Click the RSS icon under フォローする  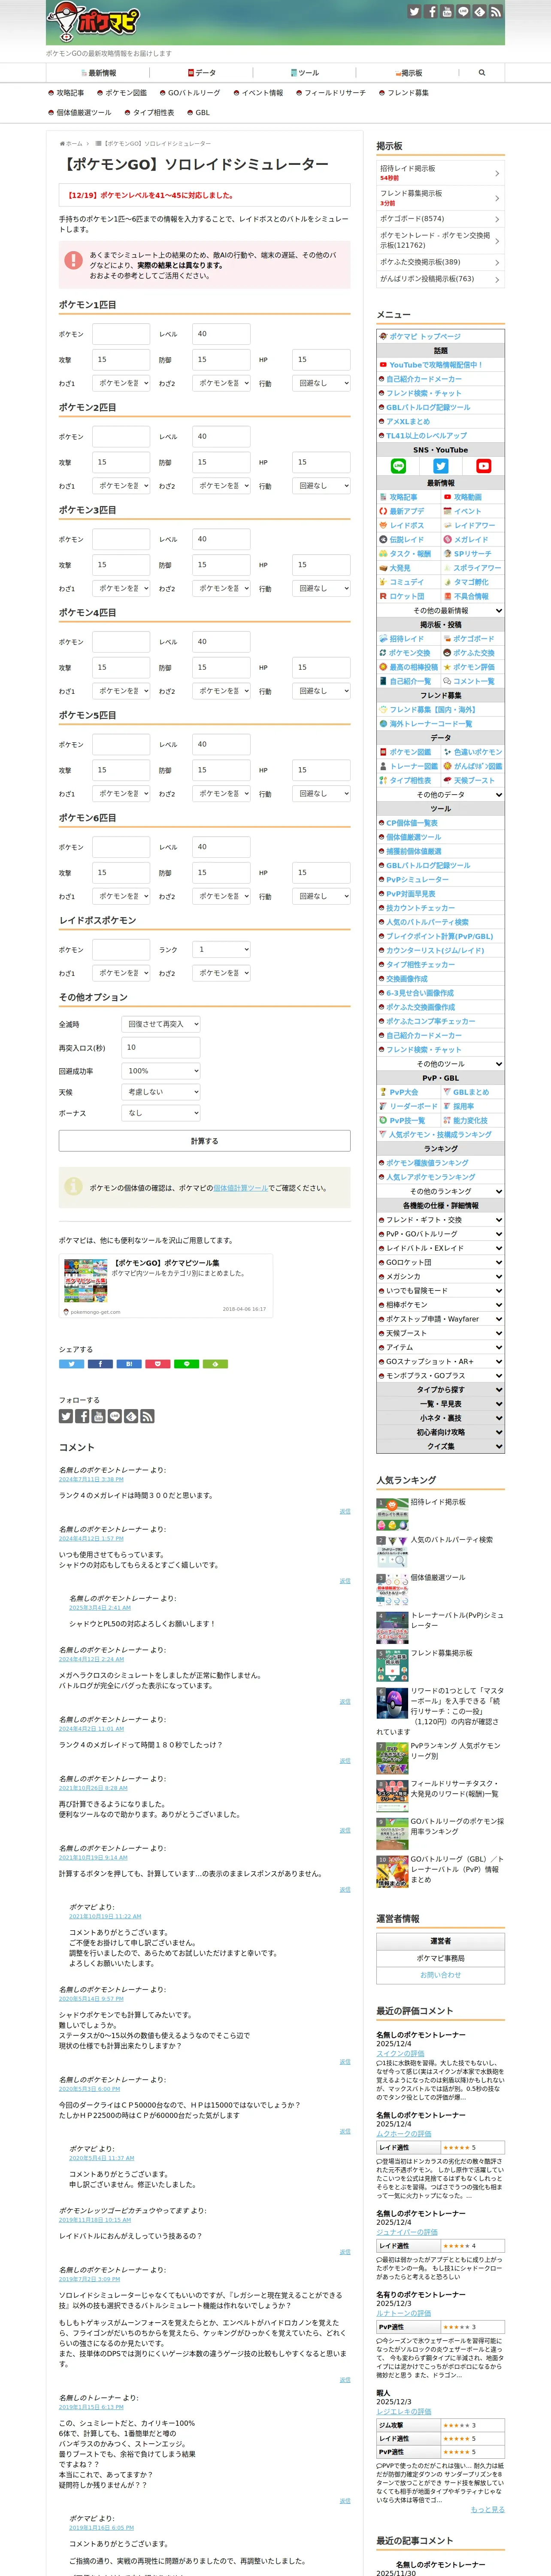point(147,1416)
